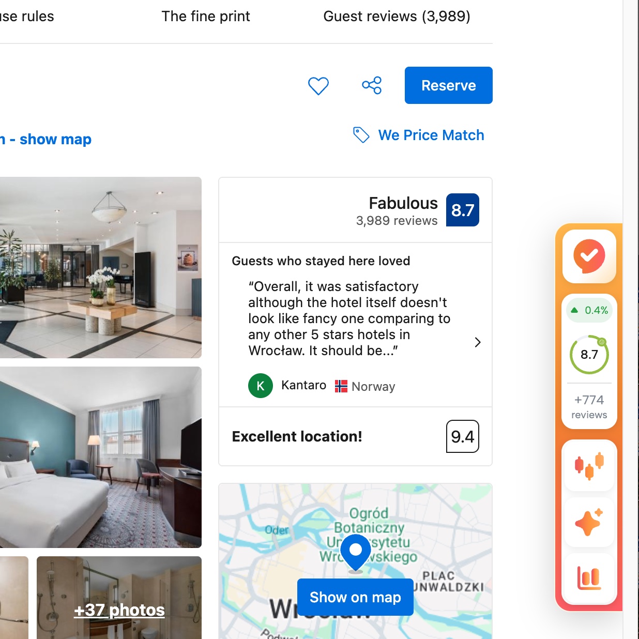This screenshot has width=639, height=639.
Task: Click the sparkle AI sidebar icon
Action: tap(589, 522)
